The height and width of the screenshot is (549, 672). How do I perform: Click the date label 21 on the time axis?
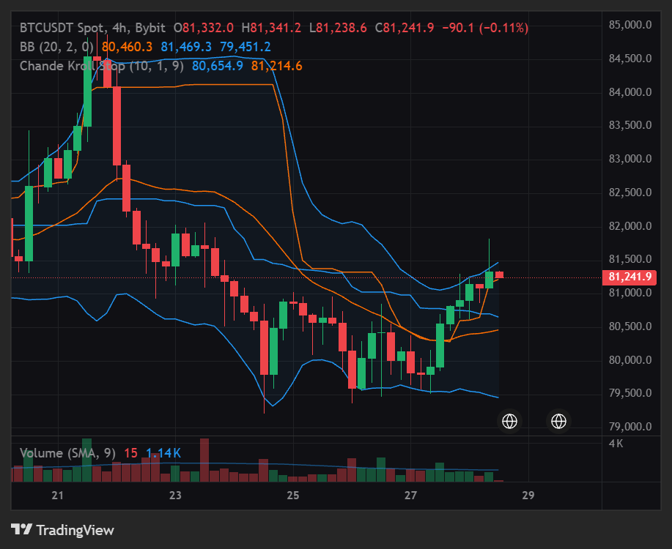(57, 496)
